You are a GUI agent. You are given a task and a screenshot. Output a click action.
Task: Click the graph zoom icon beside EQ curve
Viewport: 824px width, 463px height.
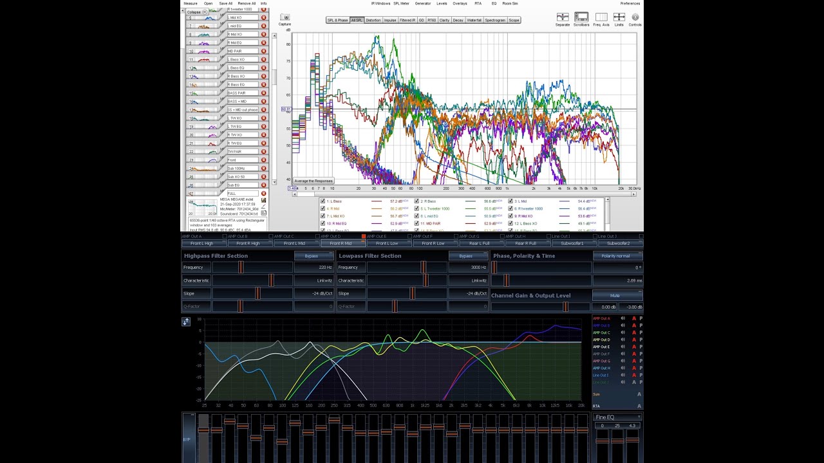click(186, 322)
